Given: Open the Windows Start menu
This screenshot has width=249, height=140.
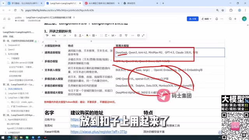Looking at the screenshot, I should point(3,137).
